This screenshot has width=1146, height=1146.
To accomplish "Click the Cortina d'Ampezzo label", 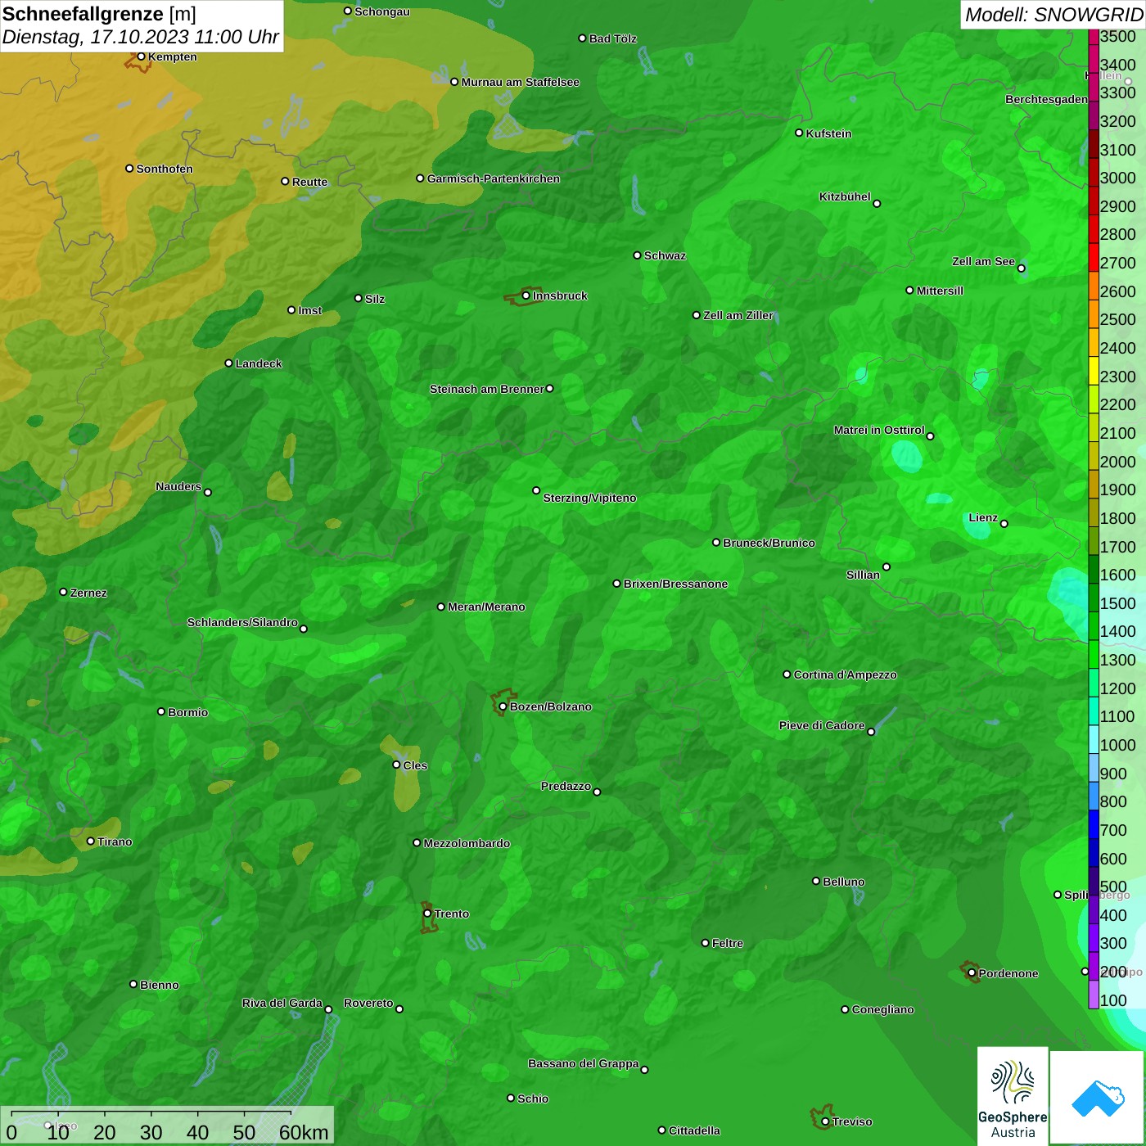I will pyautogui.click(x=846, y=675).
